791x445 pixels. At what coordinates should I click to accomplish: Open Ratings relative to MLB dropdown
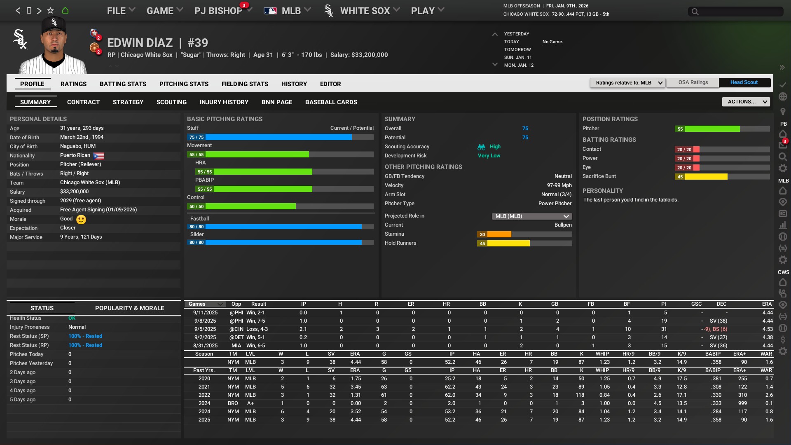(627, 83)
